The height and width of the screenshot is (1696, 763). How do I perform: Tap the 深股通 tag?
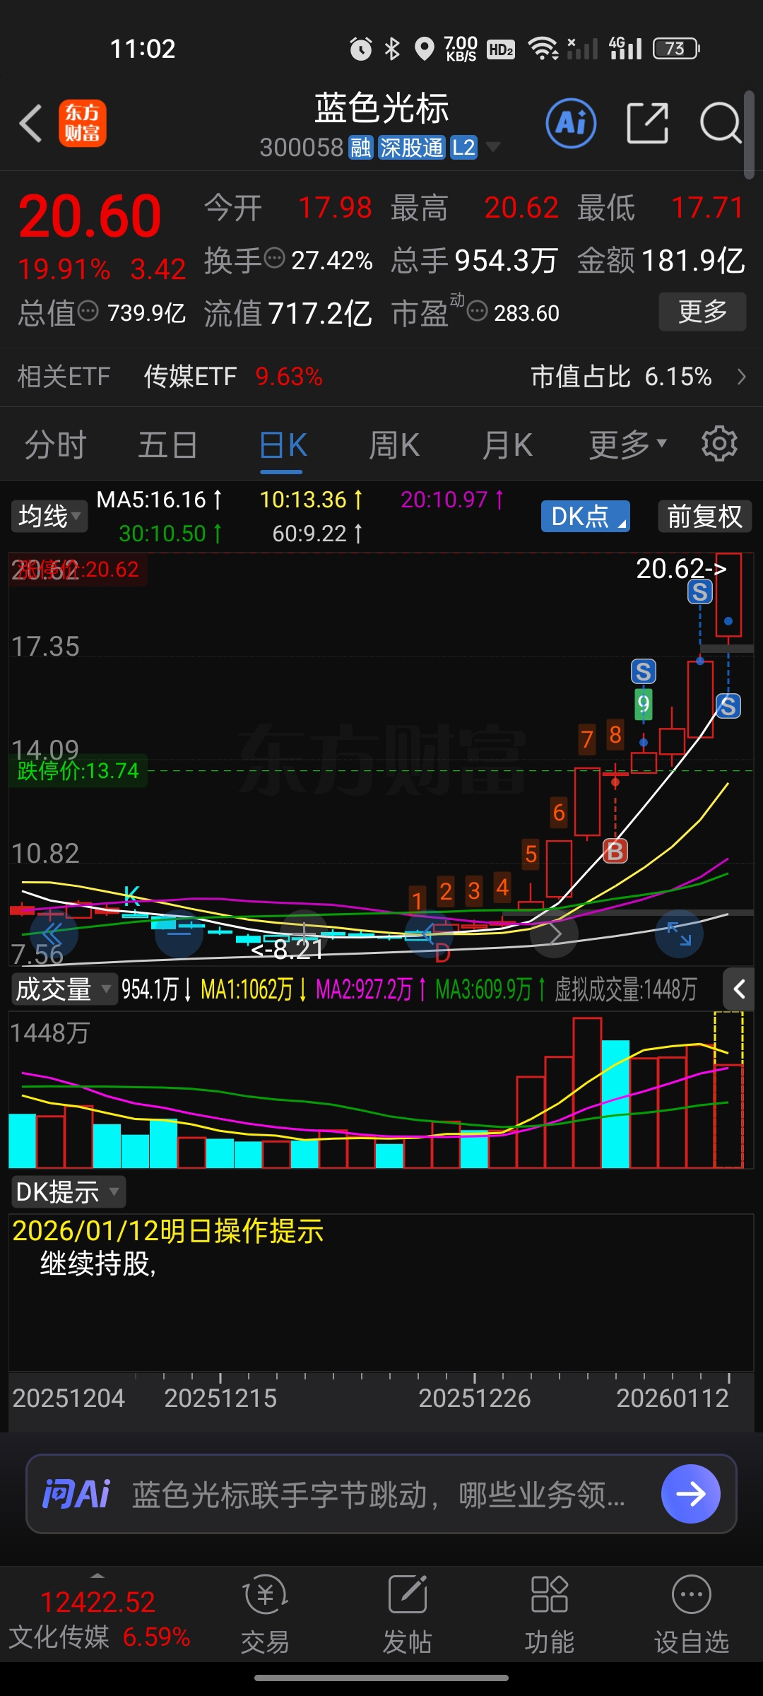tap(411, 148)
